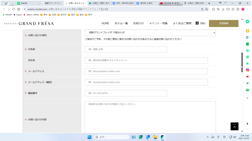The image size is (252, 141).
Task: Open Windows Start menu
Action: pyautogui.click(x=89, y=137)
